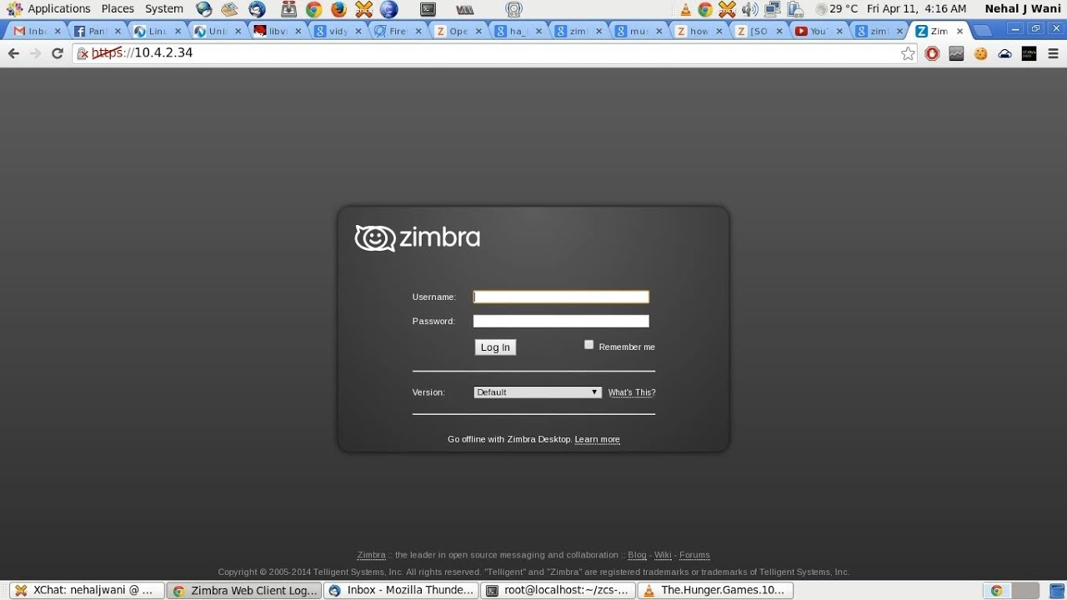The image size is (1067, 600).
Task: Switch to Inbox - Mozilla Thunderbird taskbar window
Action: click(401, 590)
